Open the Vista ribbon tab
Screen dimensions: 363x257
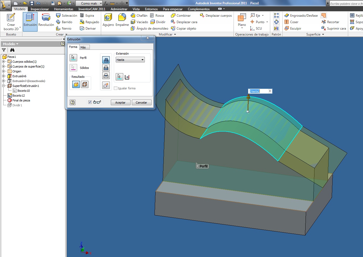136,9
